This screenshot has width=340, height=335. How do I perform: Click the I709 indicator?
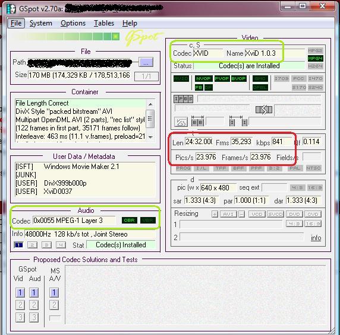coord(282,78)
